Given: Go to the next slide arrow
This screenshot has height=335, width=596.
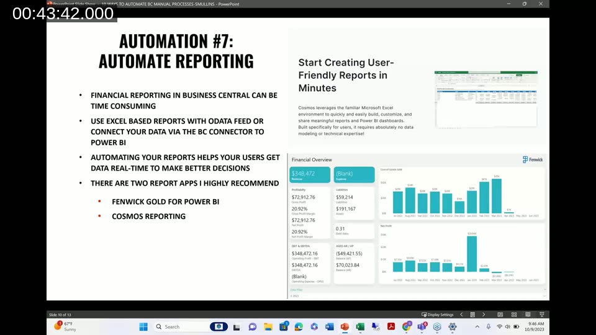Looking at the screenshot, I should click(x=484, y=315).
